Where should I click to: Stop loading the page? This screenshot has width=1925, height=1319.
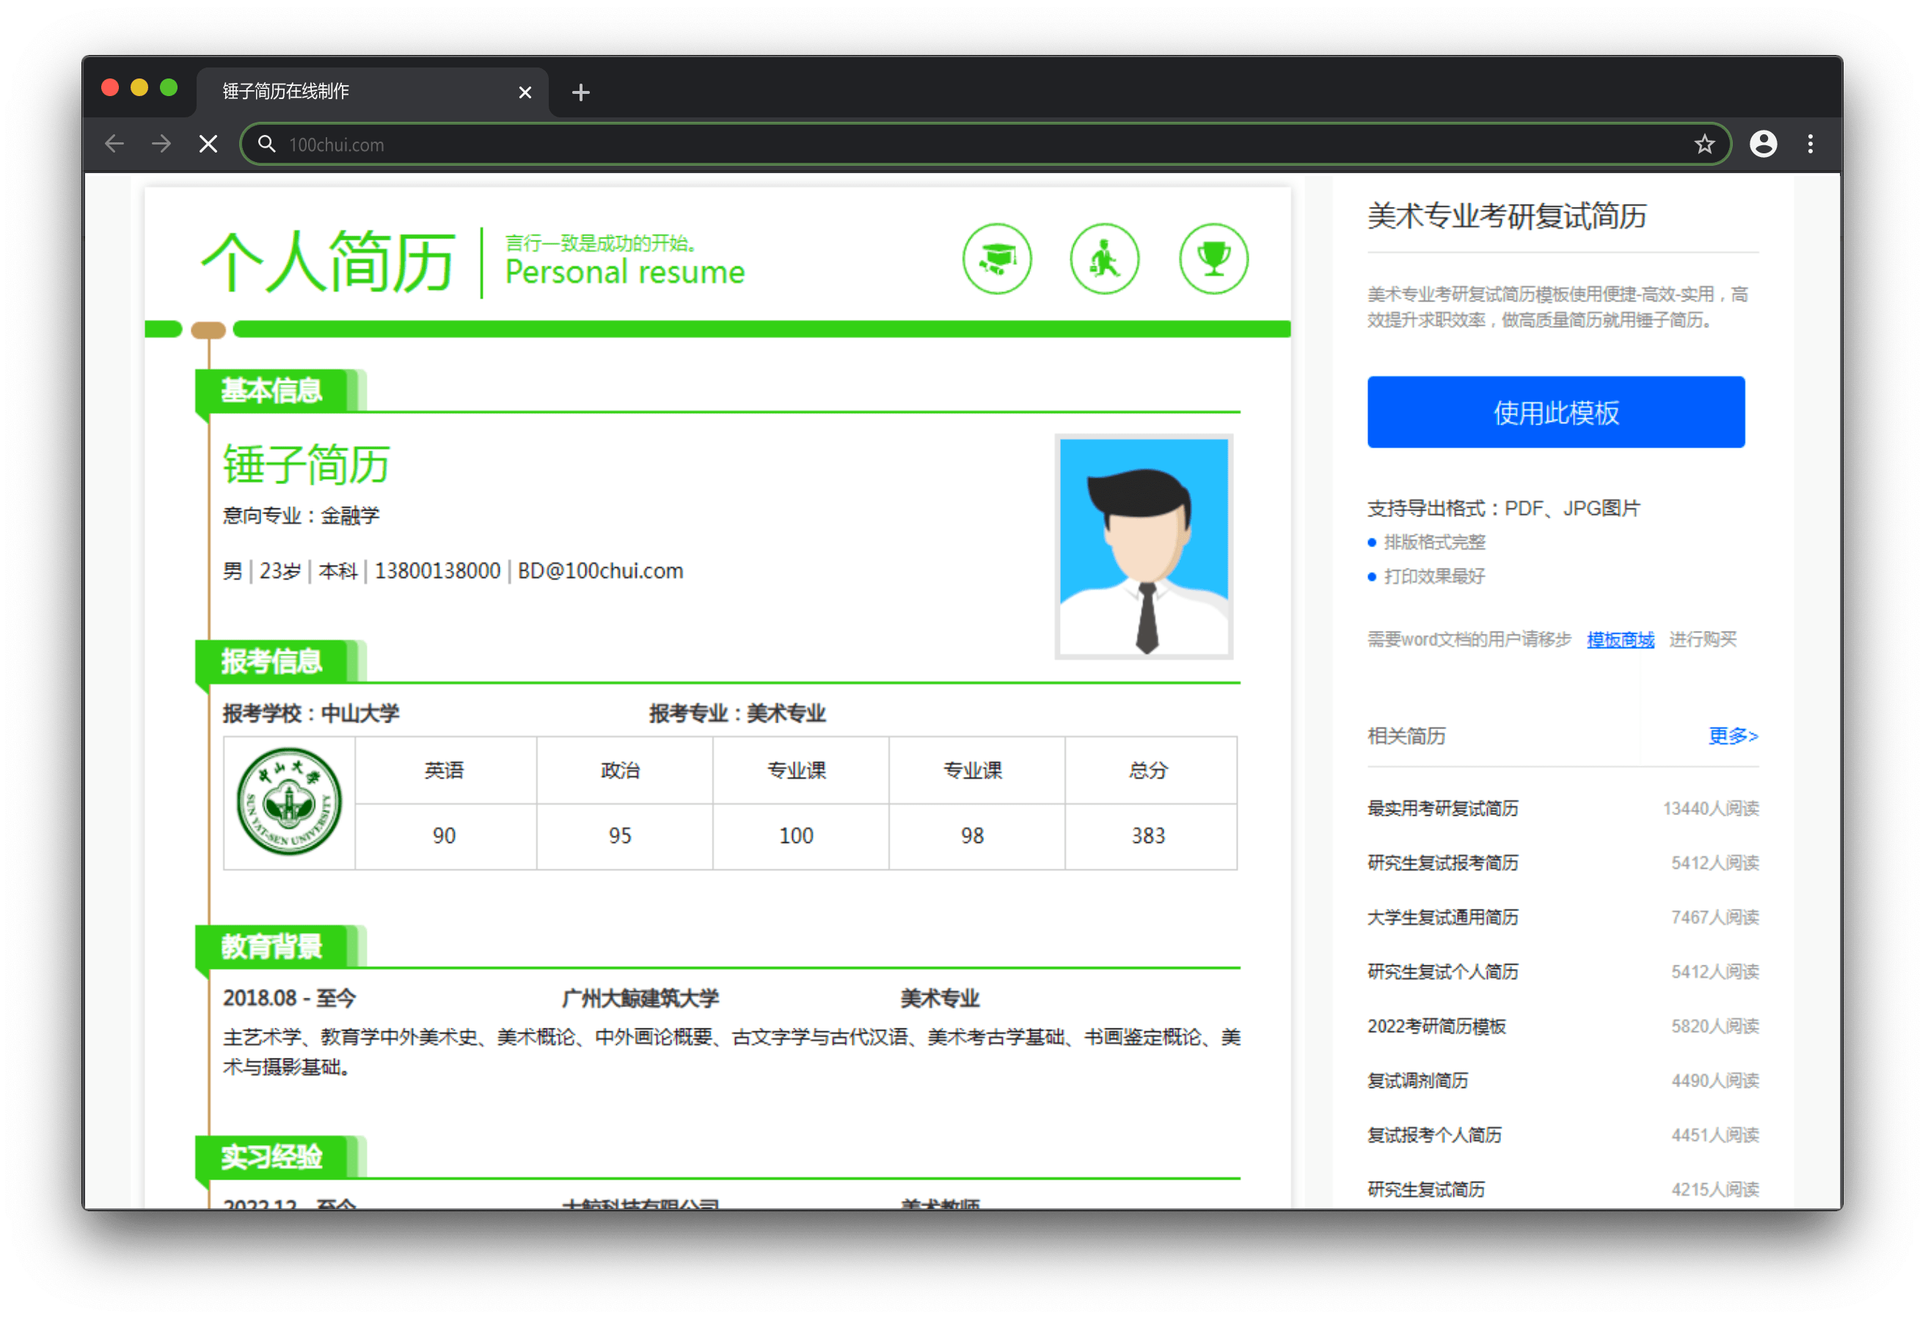tap(209, 145)
